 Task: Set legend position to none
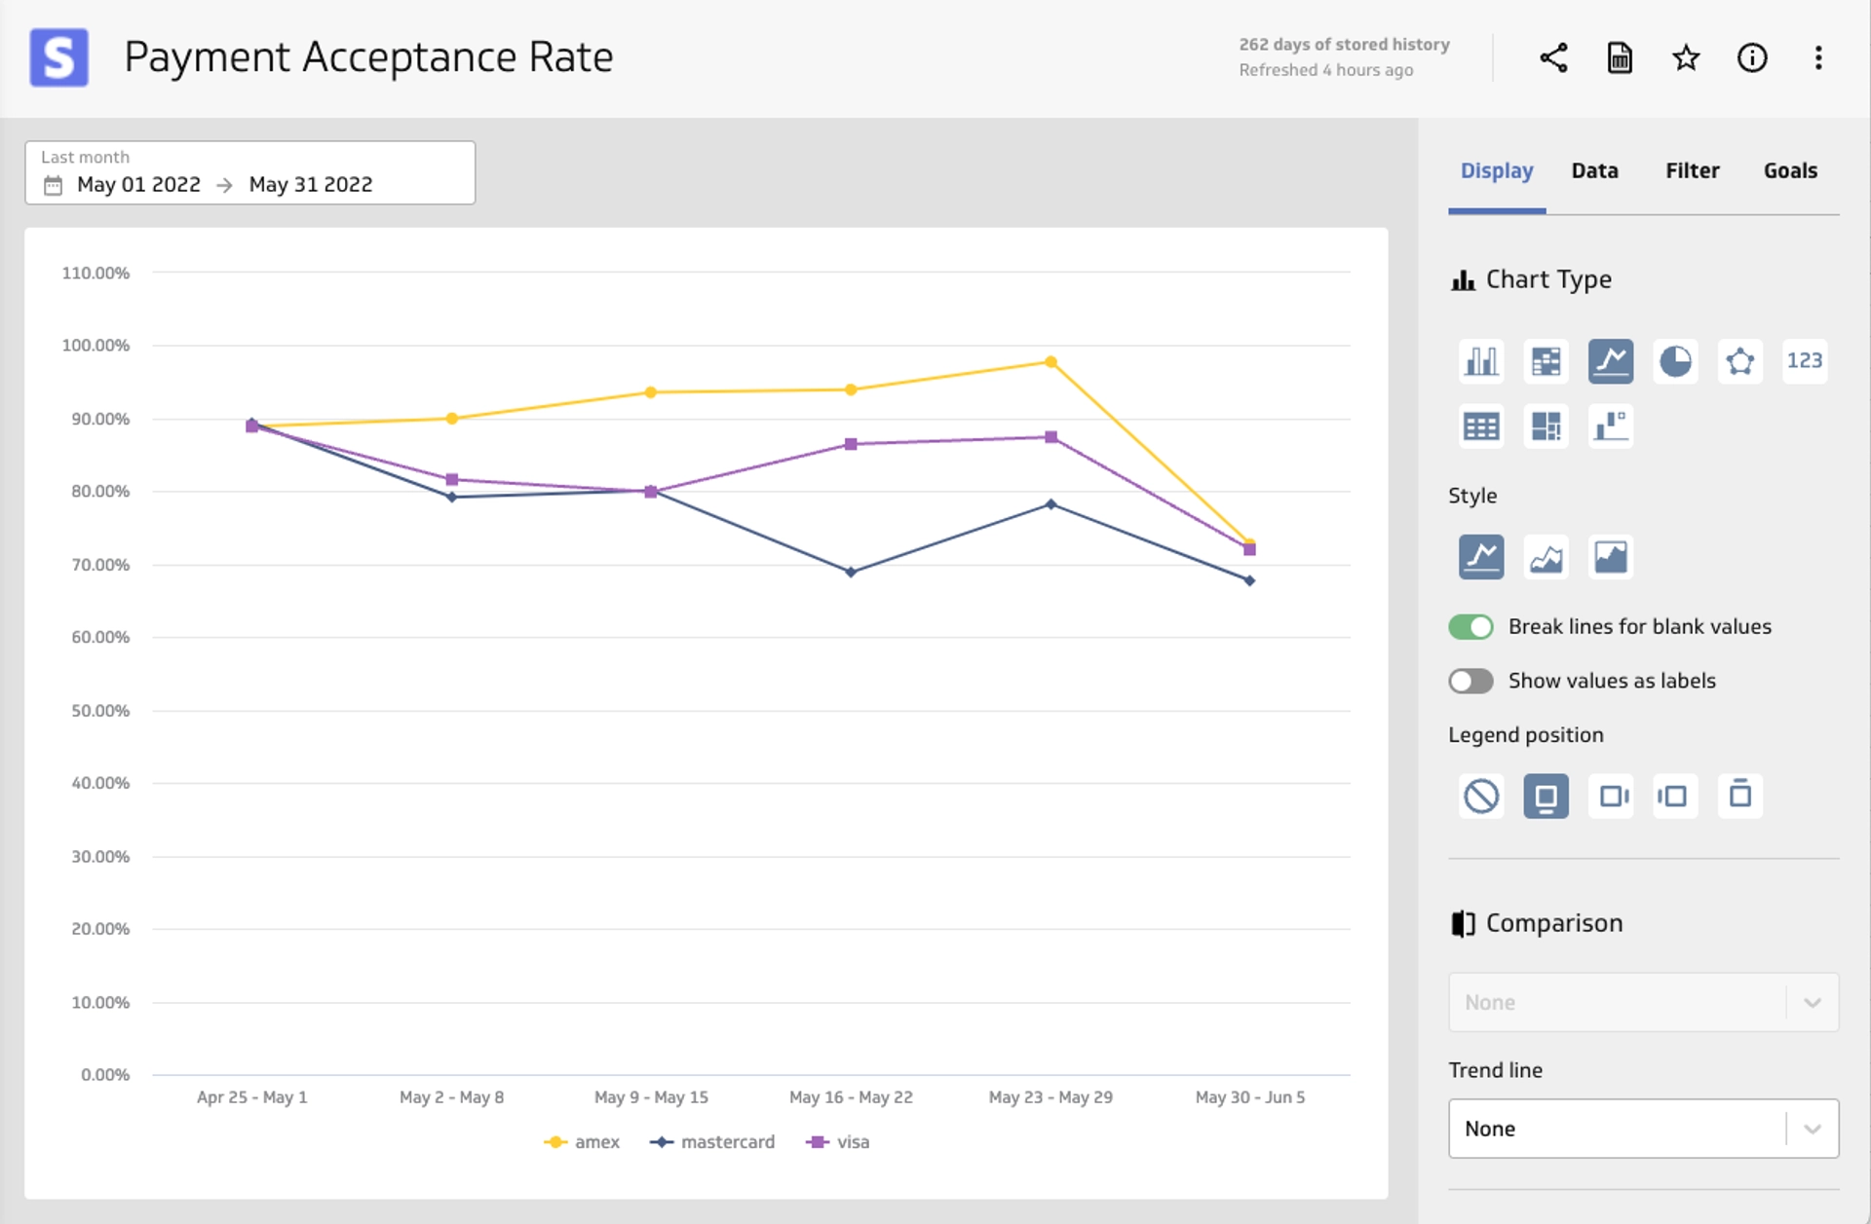pyautogui.click(x=1481, y=796)
